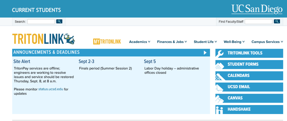
Task: Go to MyTritonLink
Action: point(107,42)
